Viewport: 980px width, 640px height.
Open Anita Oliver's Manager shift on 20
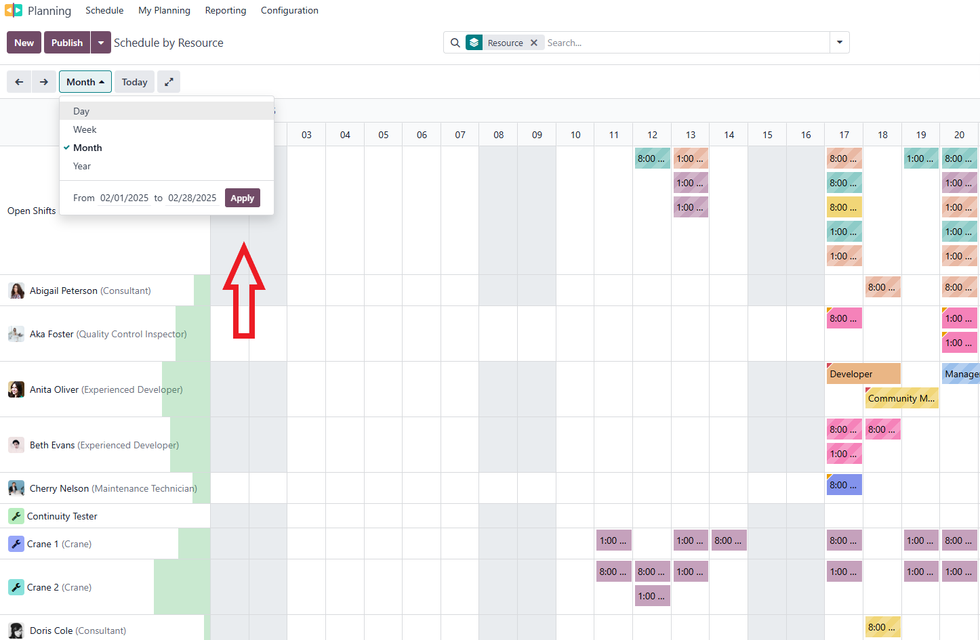(960, 374)
